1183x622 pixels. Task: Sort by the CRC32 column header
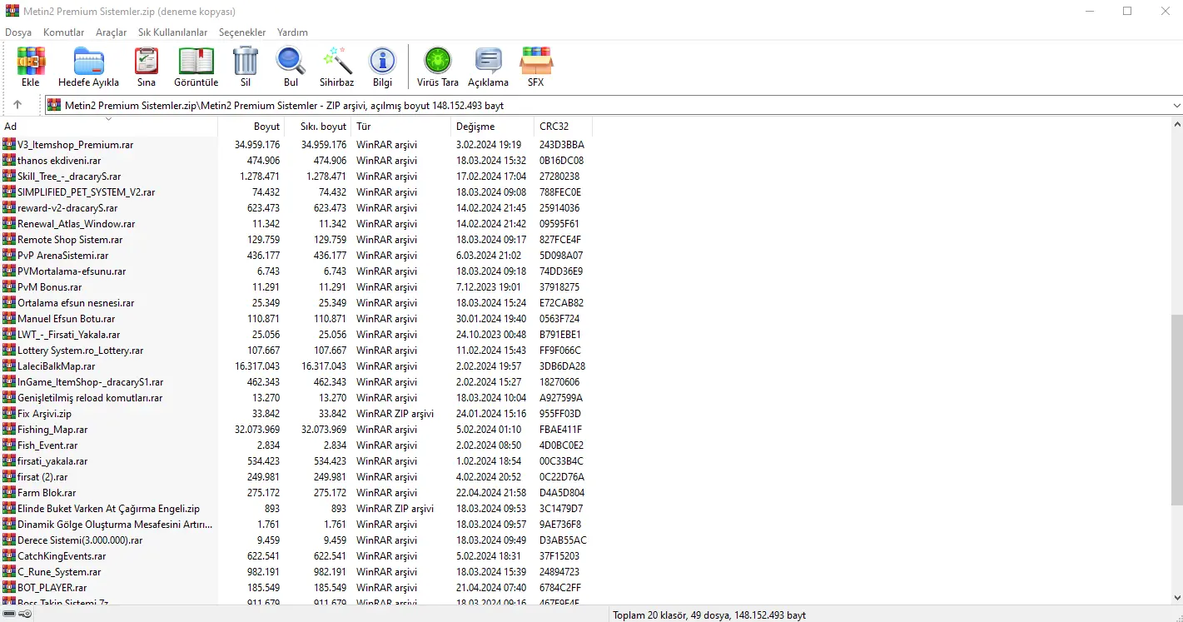[x=563, y=127]
